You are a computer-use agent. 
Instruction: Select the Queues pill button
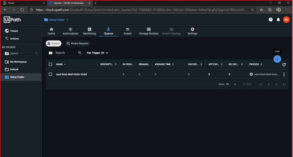(x=54, y=43)
